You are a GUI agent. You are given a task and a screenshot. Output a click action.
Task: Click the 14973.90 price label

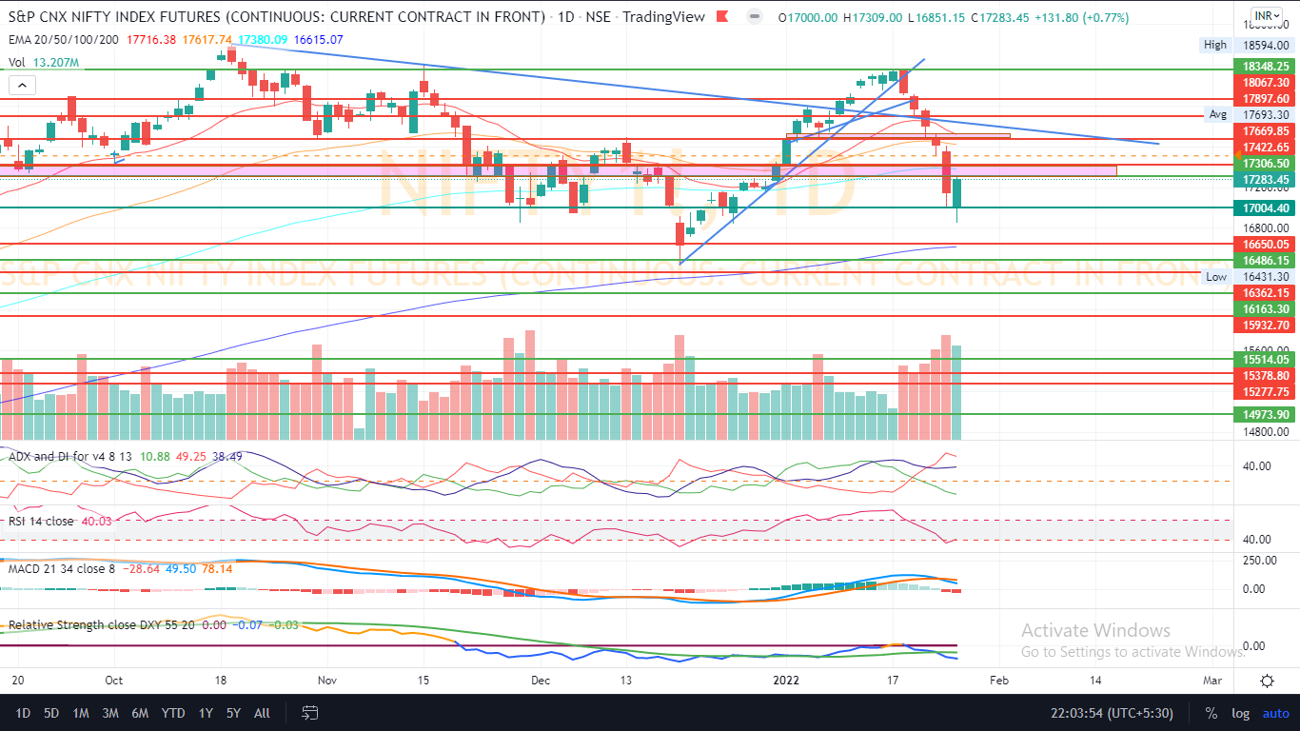point(1265,414)
